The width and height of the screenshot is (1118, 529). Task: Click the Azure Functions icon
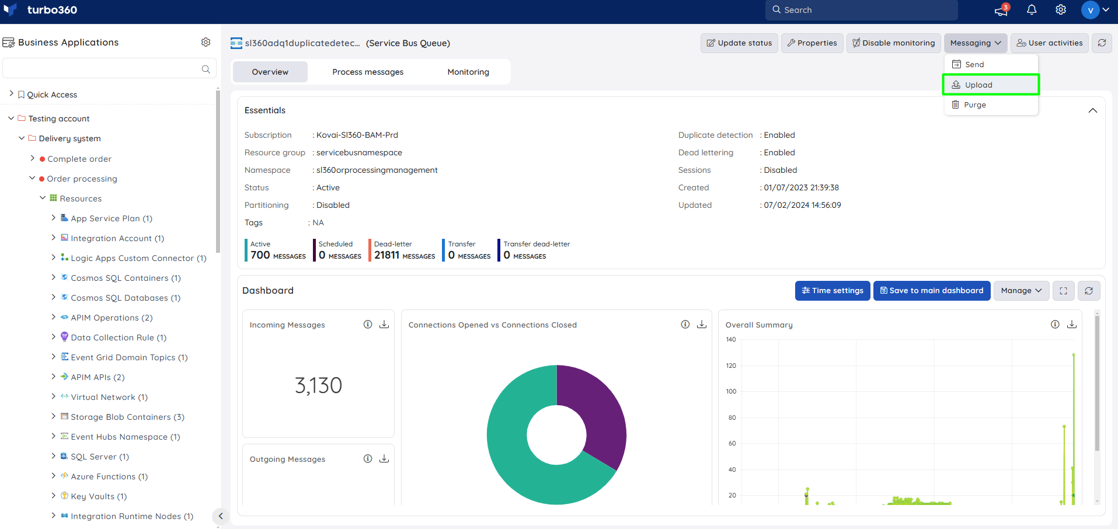[x=64, y=476]
